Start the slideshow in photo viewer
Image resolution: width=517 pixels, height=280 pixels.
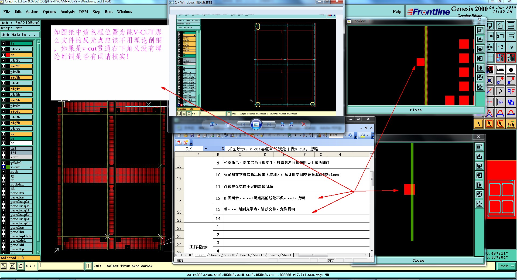pos(256,124)
